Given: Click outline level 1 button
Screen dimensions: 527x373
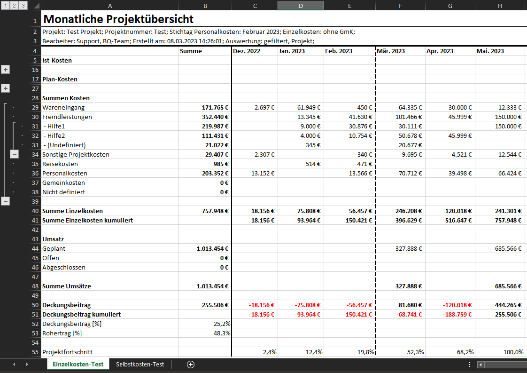Looking at the screenshot, I should (5, 6).
